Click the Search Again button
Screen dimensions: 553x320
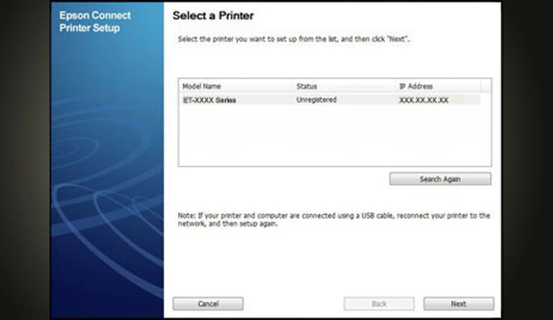[440, 179]
